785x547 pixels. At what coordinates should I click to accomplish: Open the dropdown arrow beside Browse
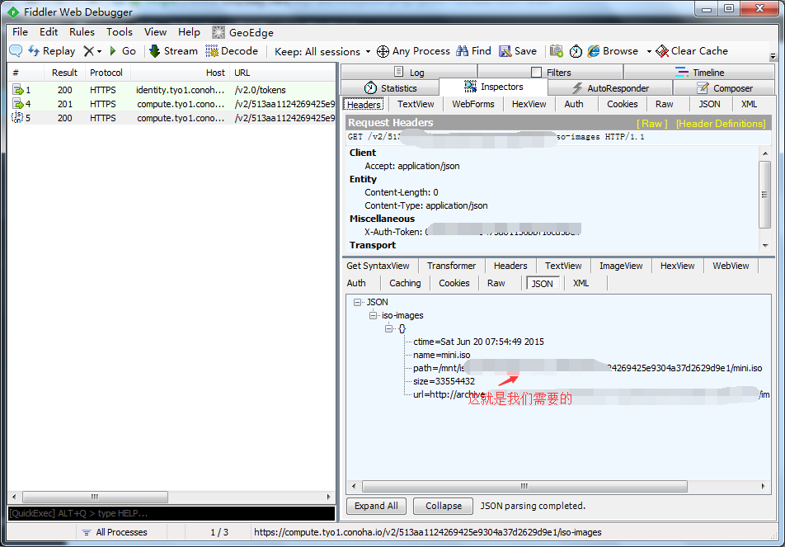[649, 51]
